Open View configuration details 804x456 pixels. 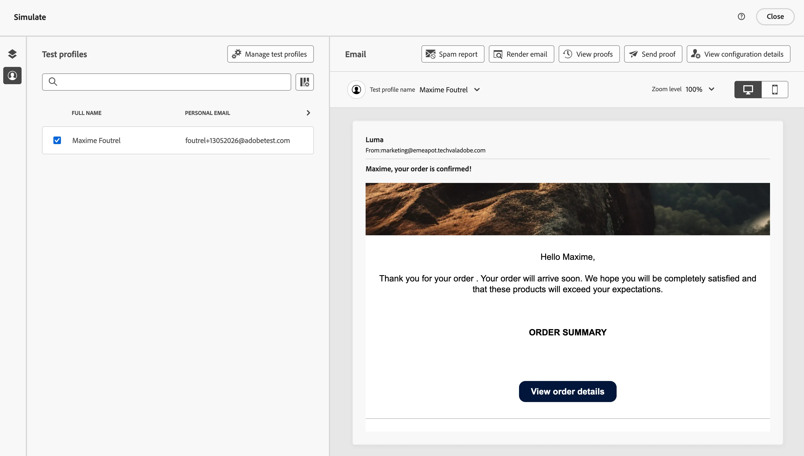pos(738,54)
